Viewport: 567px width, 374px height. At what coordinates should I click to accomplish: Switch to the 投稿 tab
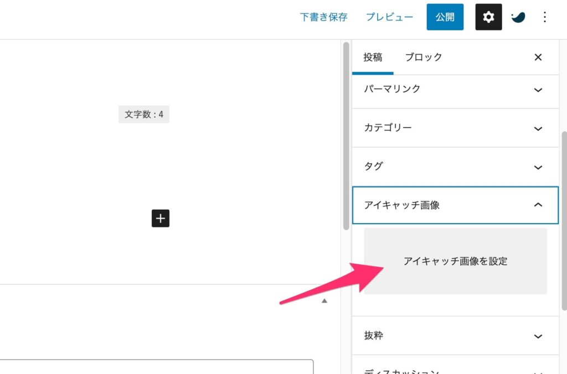373,57
